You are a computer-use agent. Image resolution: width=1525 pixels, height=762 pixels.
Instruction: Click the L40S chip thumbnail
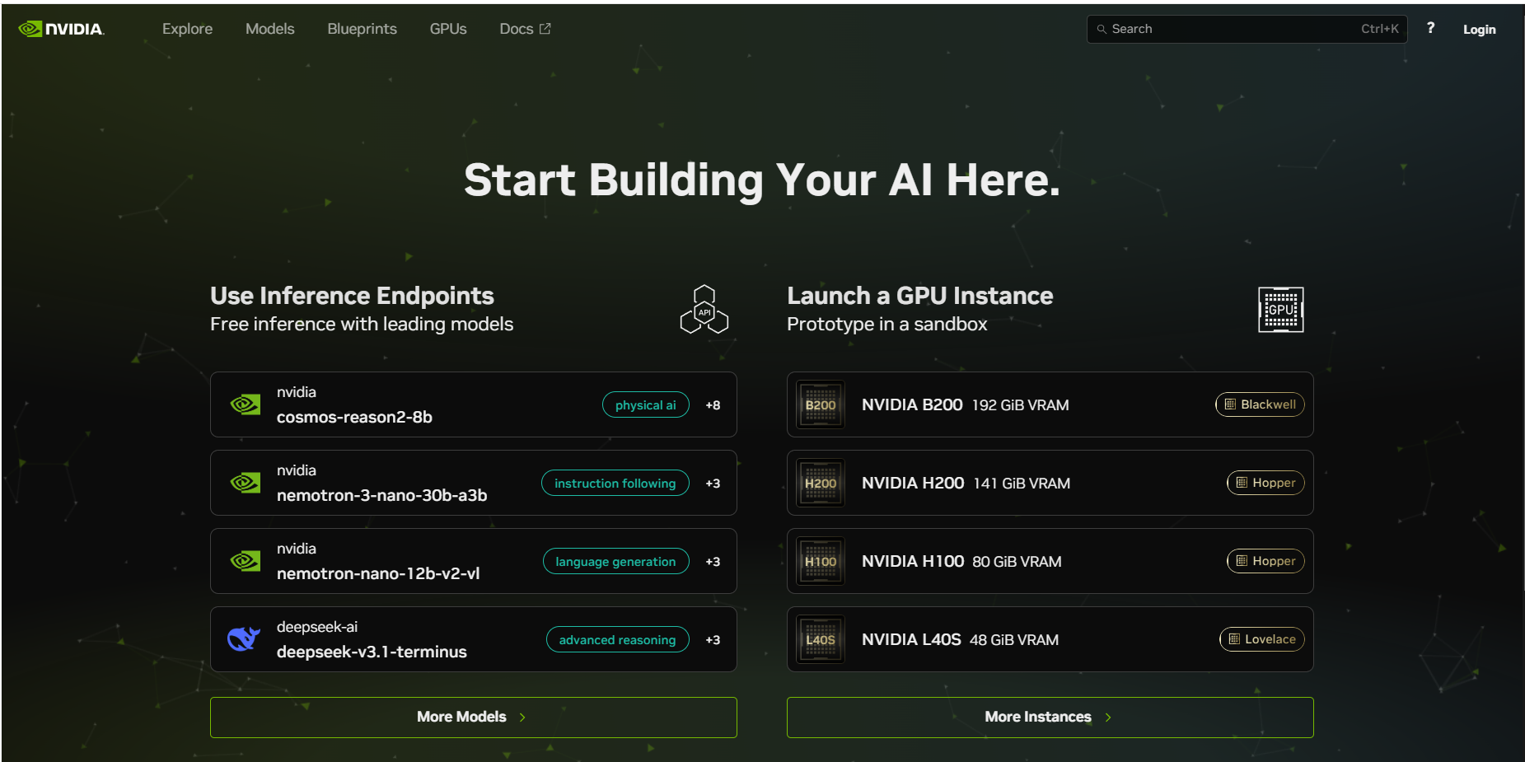(x=821, y=639)
